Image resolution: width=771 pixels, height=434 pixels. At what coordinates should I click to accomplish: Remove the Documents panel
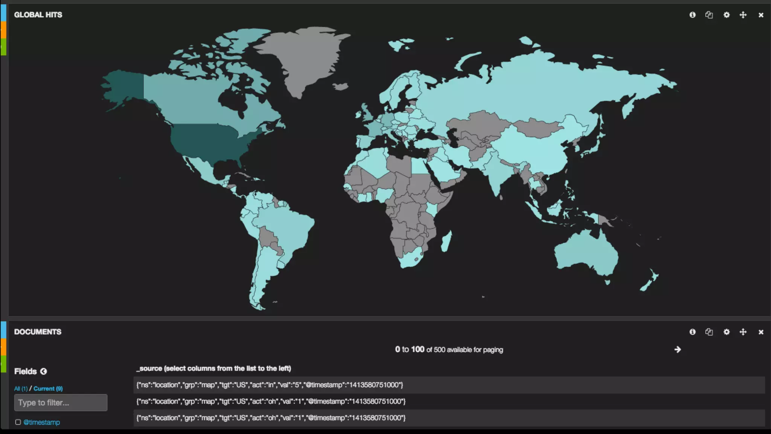click(x=761, y=332)
